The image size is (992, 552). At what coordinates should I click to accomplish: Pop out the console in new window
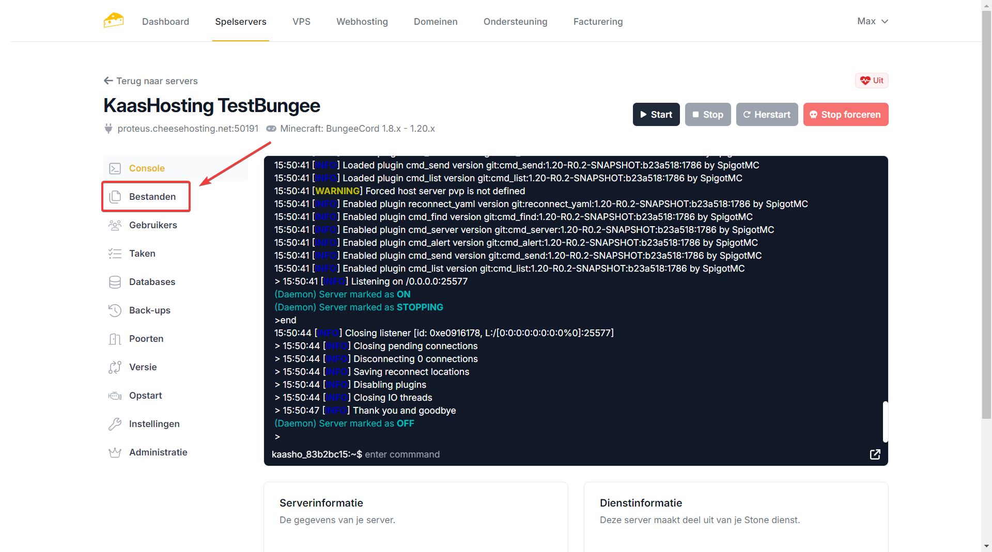point(875,454)
